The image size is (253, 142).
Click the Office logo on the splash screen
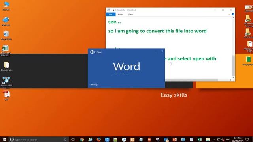[x=96, y=52]
